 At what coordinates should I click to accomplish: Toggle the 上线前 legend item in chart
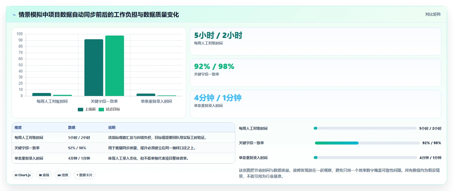pyautogui.click(x=87, y=109)
